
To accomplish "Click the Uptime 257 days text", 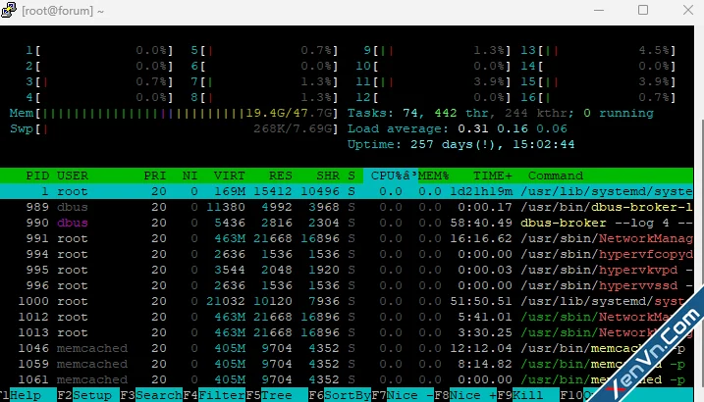I will (460, 145).
